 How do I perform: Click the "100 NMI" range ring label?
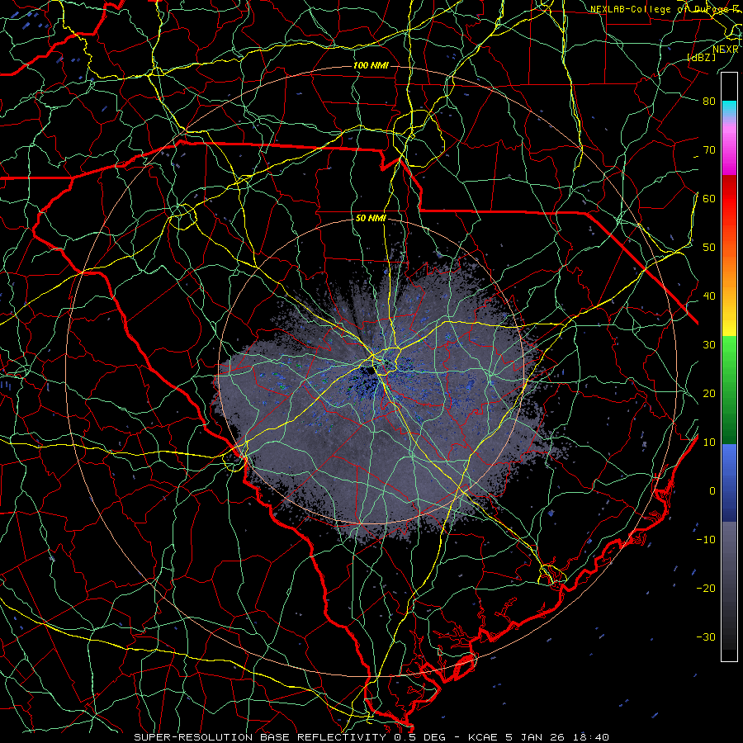[371, 65]
